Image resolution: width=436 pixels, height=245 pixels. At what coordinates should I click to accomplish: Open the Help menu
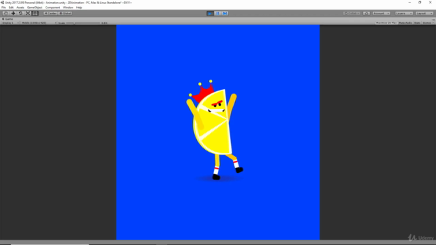click(x=79, y=7)
